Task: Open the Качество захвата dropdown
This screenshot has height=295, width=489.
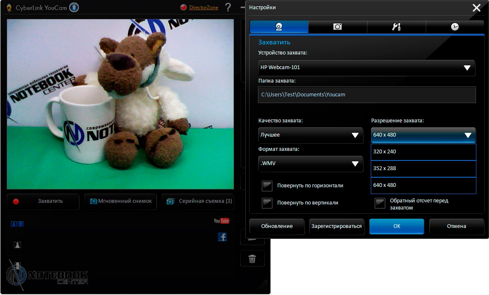Action: click(x=310, y=135)
